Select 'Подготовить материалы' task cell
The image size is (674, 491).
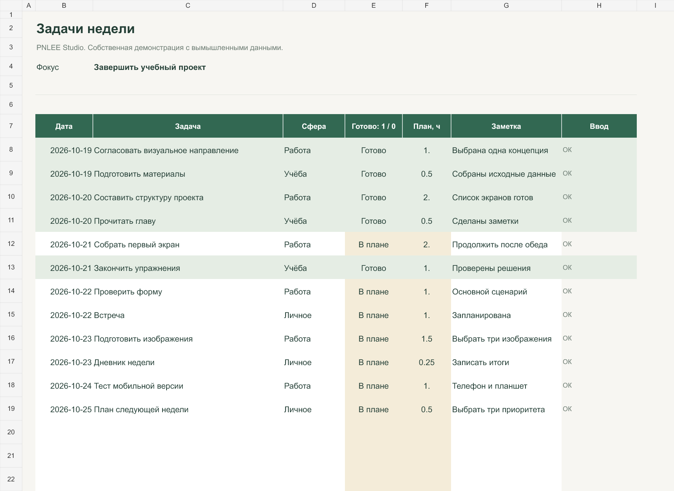coord(188,174)
